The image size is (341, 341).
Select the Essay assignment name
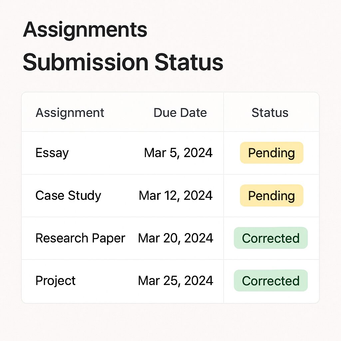(x=52, y=153)
